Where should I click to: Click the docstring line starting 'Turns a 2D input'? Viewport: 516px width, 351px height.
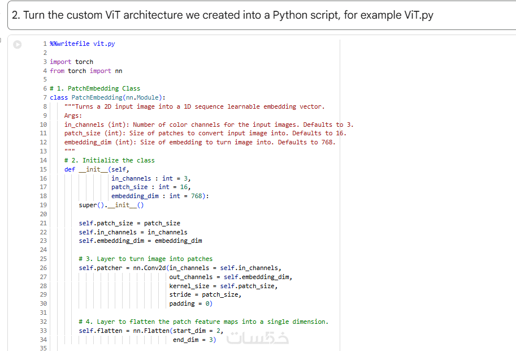pos(194,106)
